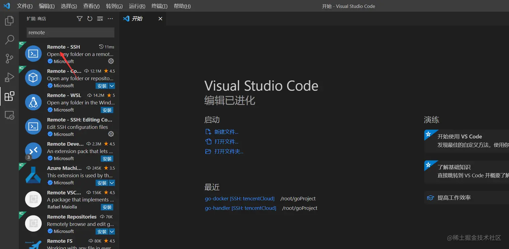Expand install options for Remote - Containers
509x249 pixels.
click(112, 86)
